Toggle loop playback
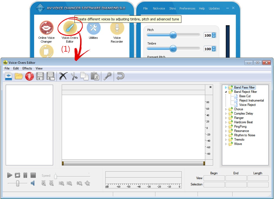274x199 pixels. click(18, 175)
